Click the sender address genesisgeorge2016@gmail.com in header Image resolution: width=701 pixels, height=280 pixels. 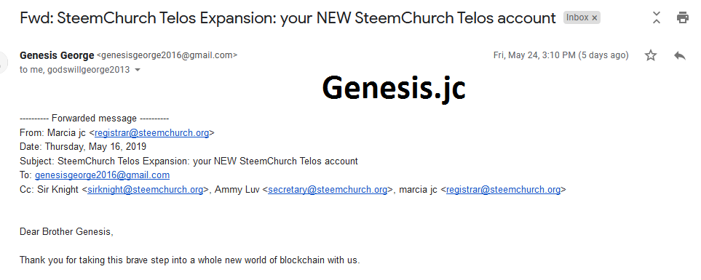[167, 55]
